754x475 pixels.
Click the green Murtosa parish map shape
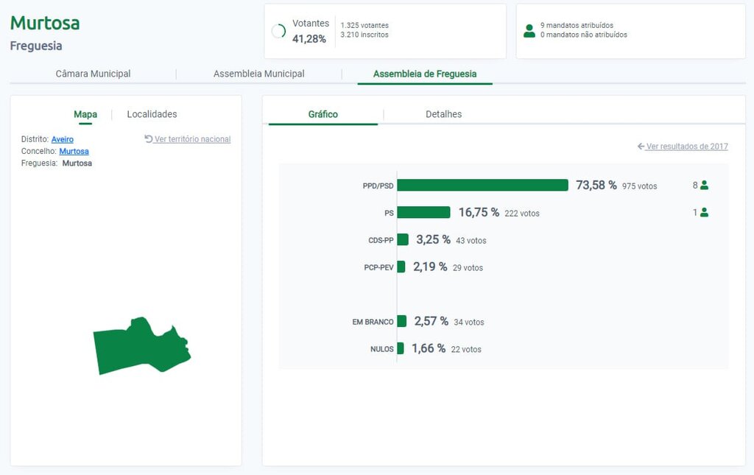[x=140, y=346]
